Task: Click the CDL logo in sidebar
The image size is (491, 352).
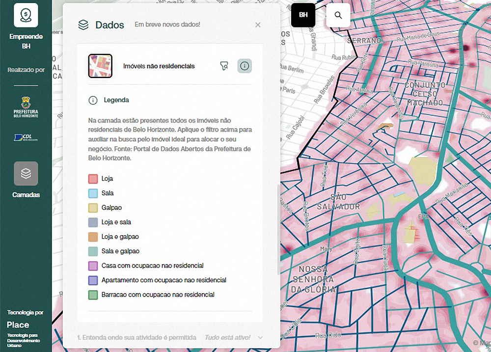Action: [26, 137]
